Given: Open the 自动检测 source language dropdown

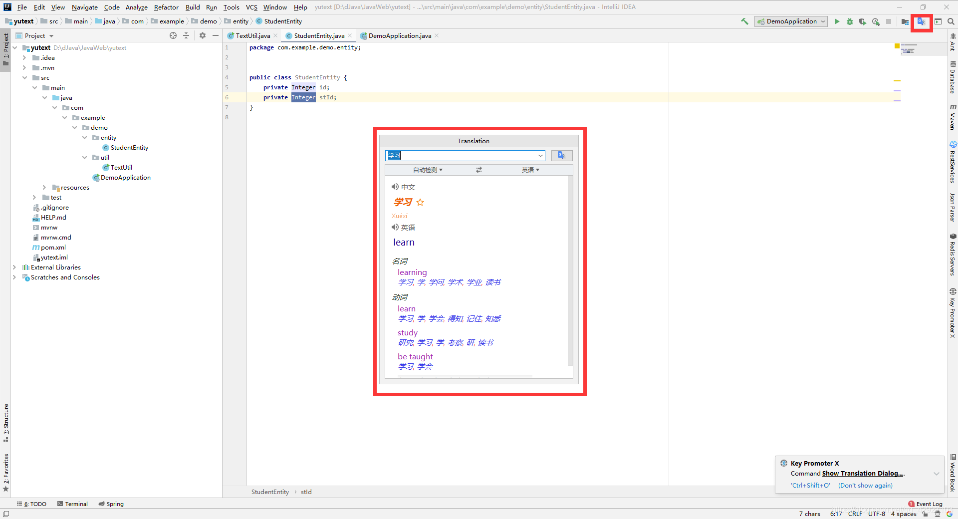Looking at the screenshot, I should tap(428, 170).
